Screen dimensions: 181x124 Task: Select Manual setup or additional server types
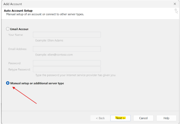tap(8, 83)
